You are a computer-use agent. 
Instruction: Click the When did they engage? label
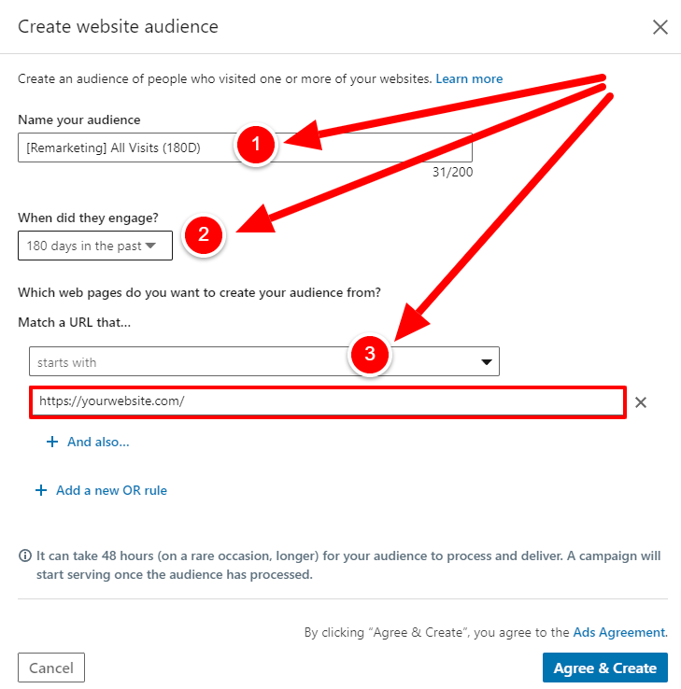click(x=88, y=218)
